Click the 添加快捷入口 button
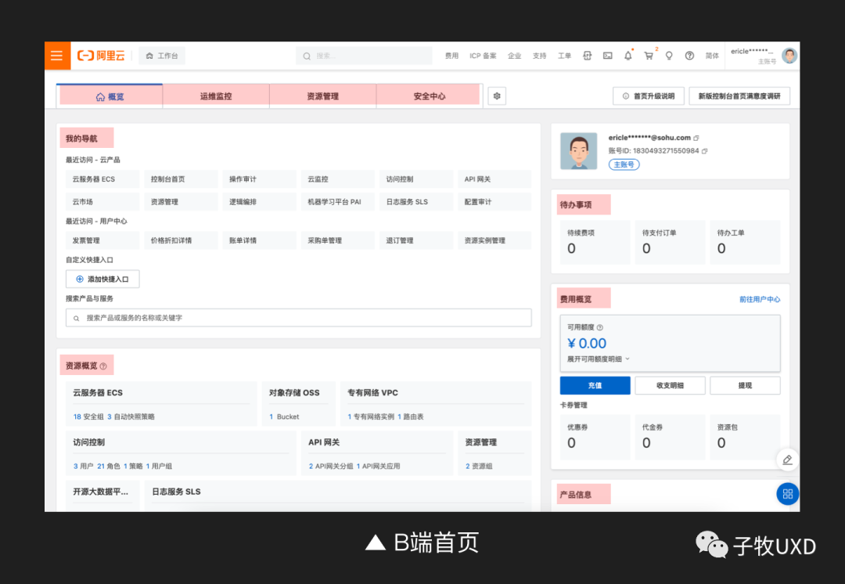The height and width of the screenshot is (584, 845). [102, 279]
